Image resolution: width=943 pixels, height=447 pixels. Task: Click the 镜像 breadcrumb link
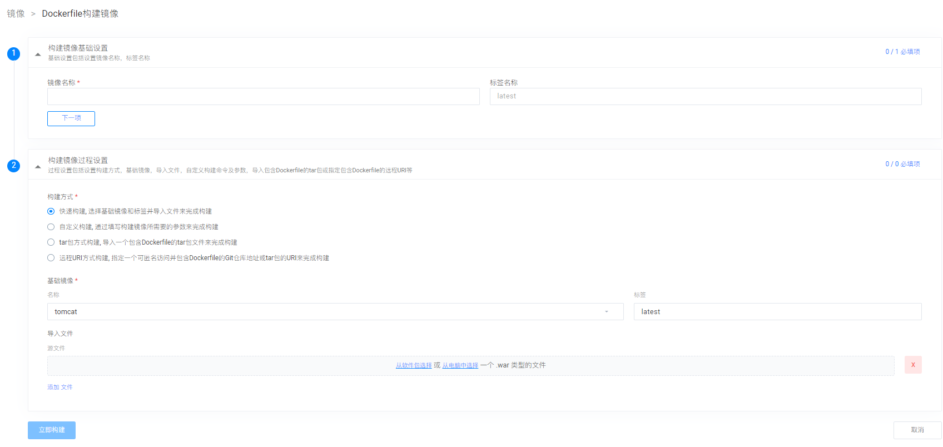pyautogui.click(x=16, y=14)
